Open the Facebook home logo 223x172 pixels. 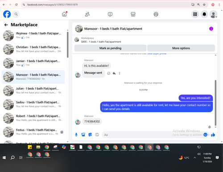(7, 14)
